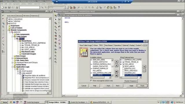Image resolution: width=185 pixels, height=104 pixels.
Task: Switch to the Operations tab
Action: (x=118, y=45)
